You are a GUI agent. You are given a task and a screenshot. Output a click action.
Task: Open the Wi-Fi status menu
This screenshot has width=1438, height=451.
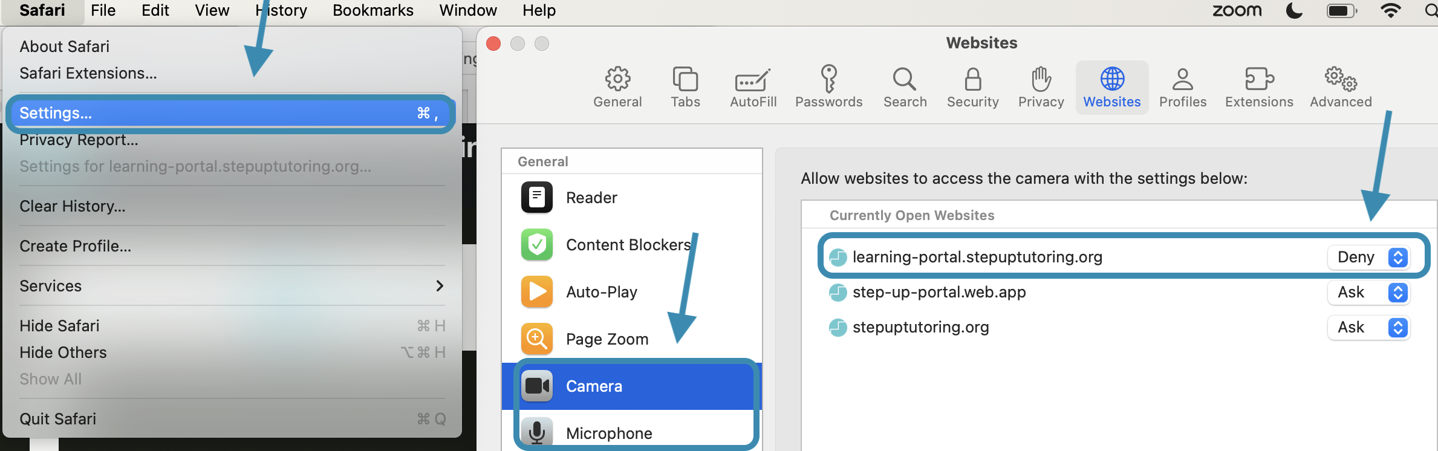point(1391,10)
